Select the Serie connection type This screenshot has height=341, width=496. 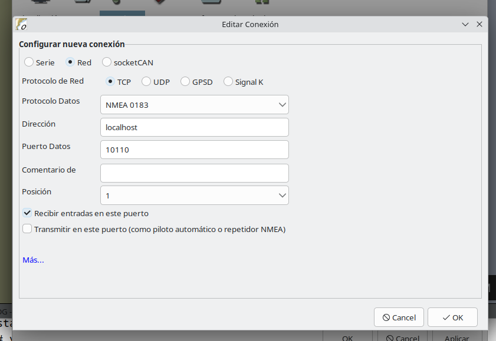(x=29, y=62)
